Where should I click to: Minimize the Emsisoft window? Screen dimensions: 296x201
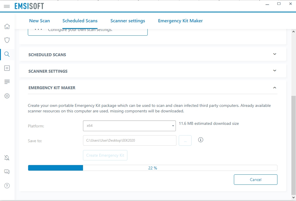[267, 4]
